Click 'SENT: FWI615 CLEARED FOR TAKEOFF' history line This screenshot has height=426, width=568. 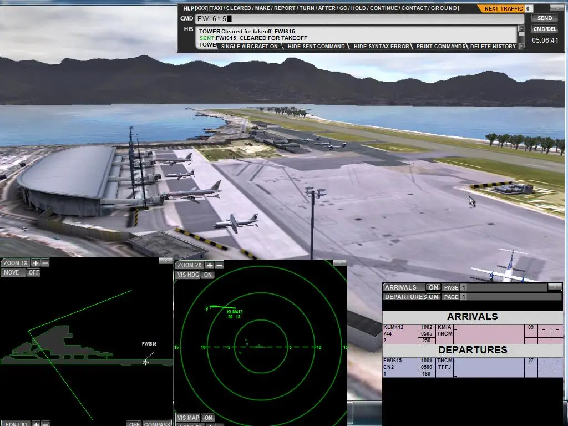pos(253,38)
